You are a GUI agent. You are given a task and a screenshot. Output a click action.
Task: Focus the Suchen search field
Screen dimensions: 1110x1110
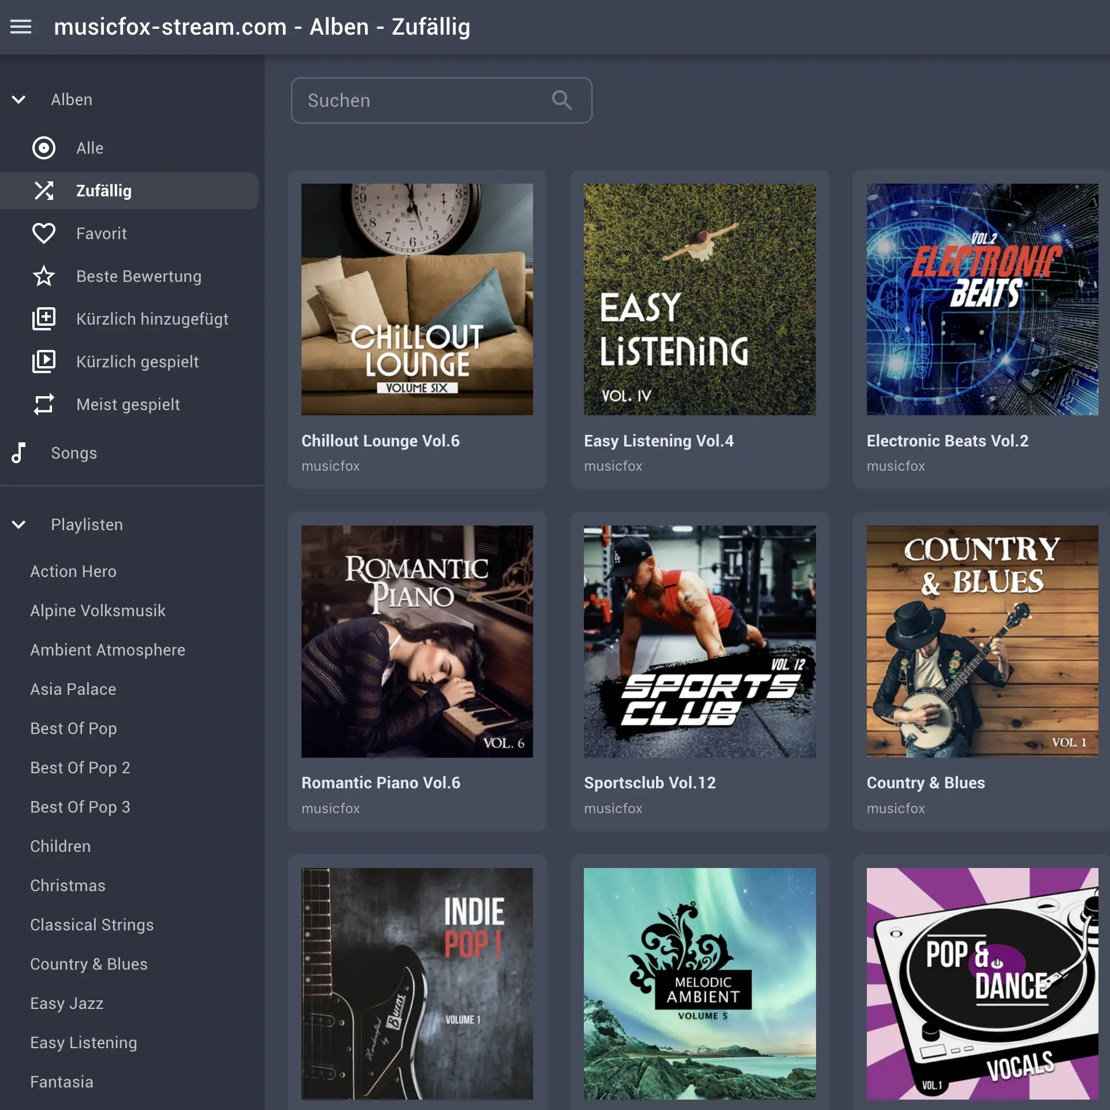(x=441, y=100)
